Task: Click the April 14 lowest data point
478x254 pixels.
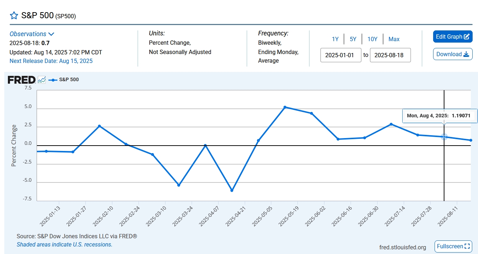Action: [232, 191]
